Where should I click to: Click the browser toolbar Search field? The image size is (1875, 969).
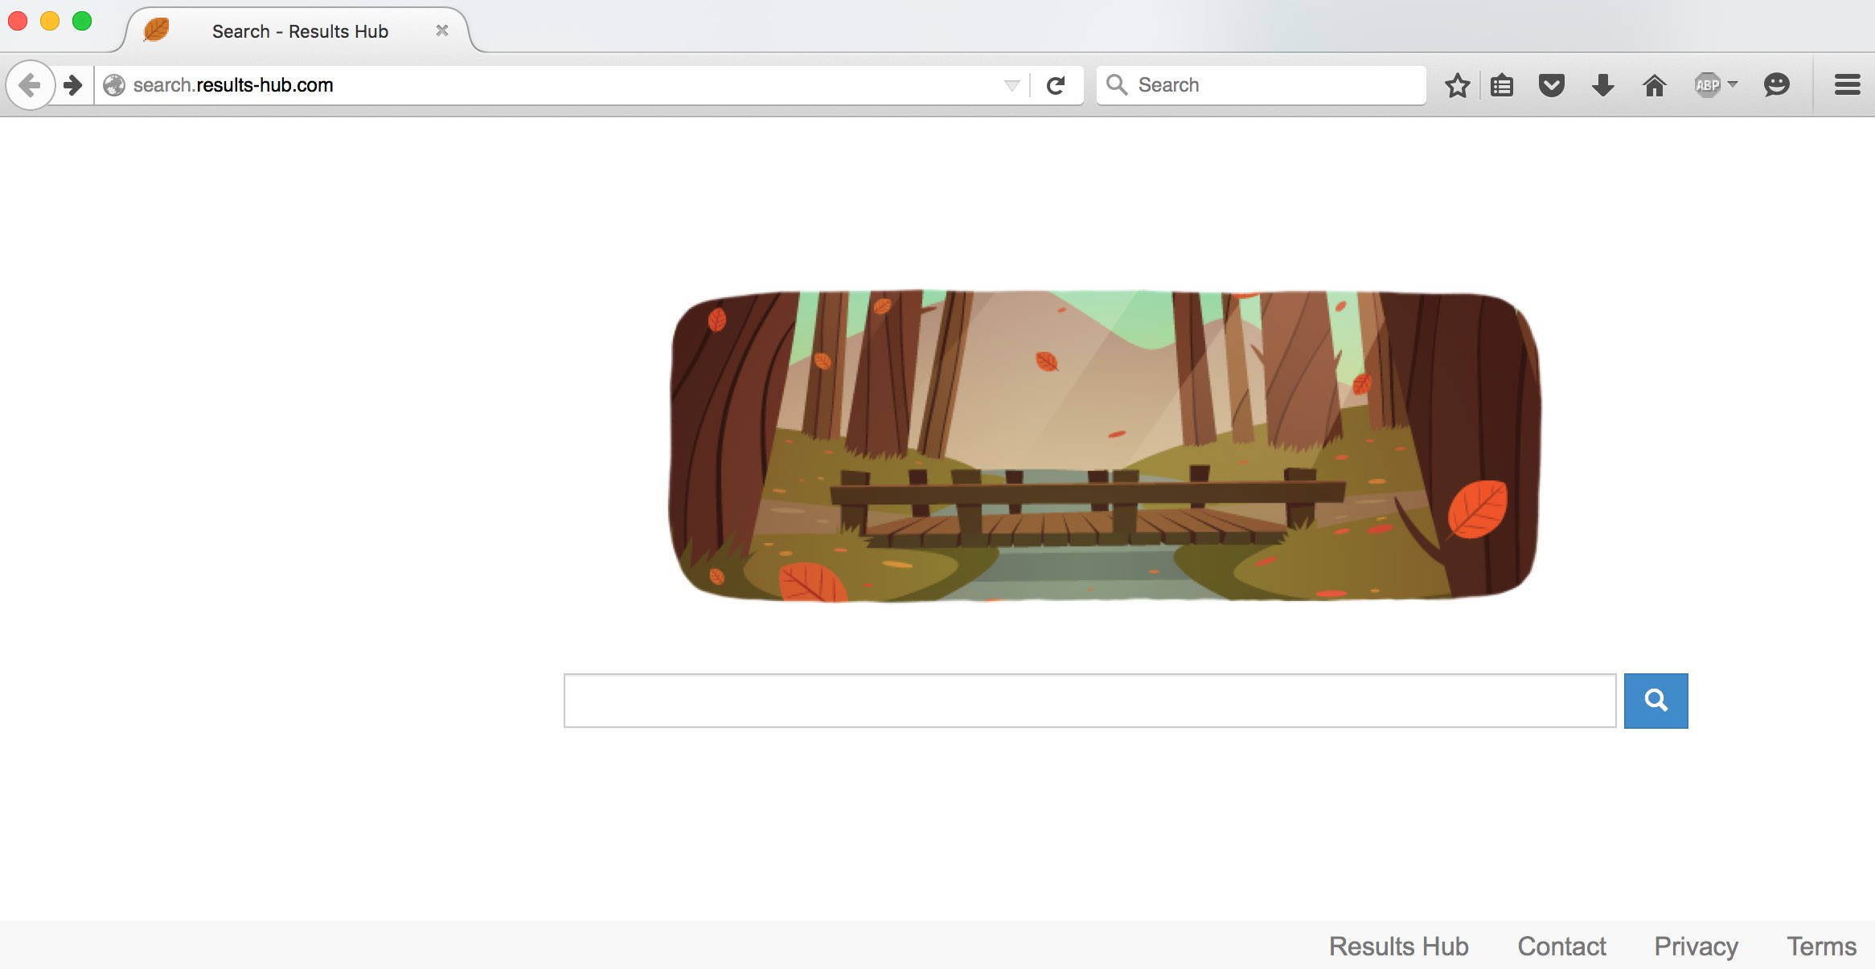click(x=1261, y=85)
